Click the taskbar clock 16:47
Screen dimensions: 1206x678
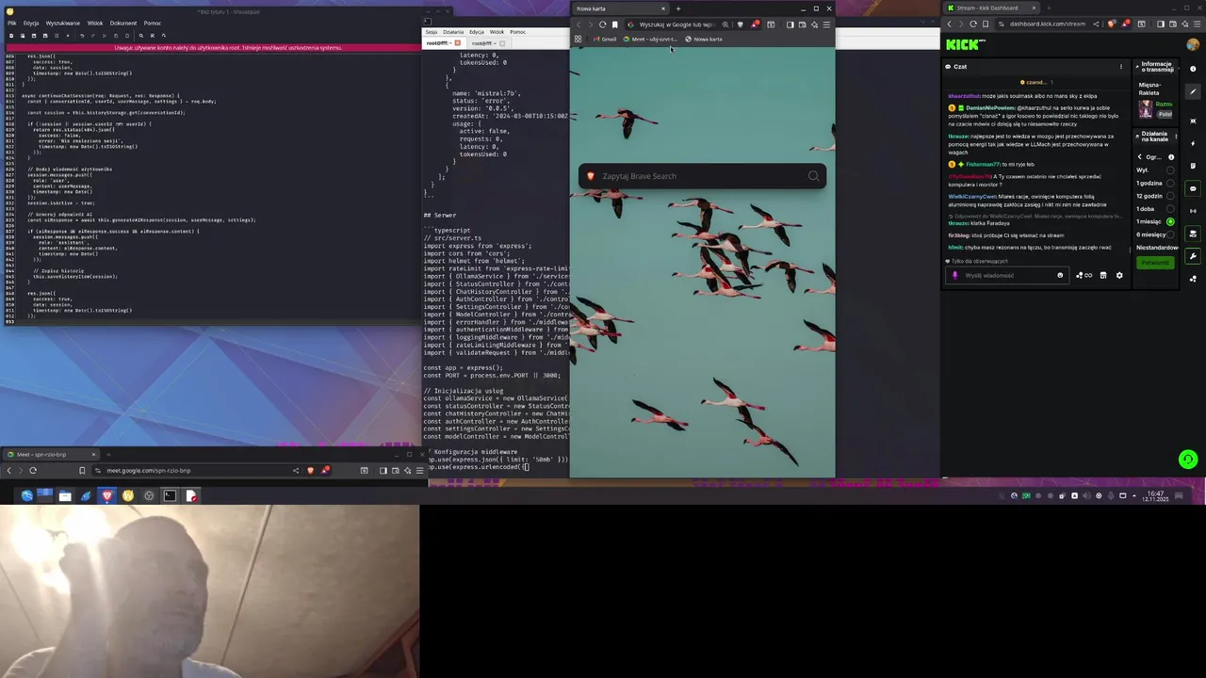[x=1155, y=495]
